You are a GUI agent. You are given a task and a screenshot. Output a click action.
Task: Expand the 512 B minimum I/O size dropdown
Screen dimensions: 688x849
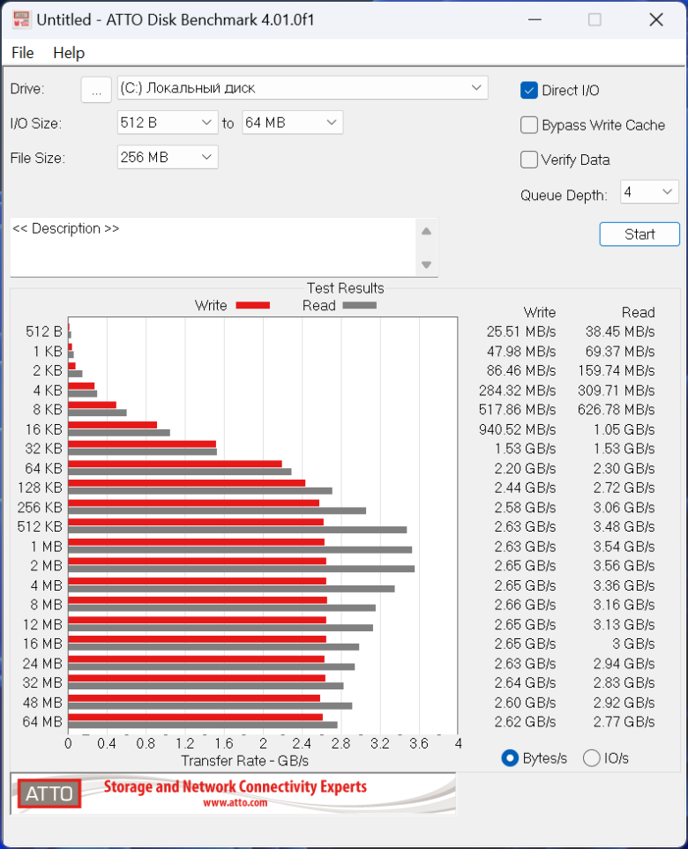(168, 123)
